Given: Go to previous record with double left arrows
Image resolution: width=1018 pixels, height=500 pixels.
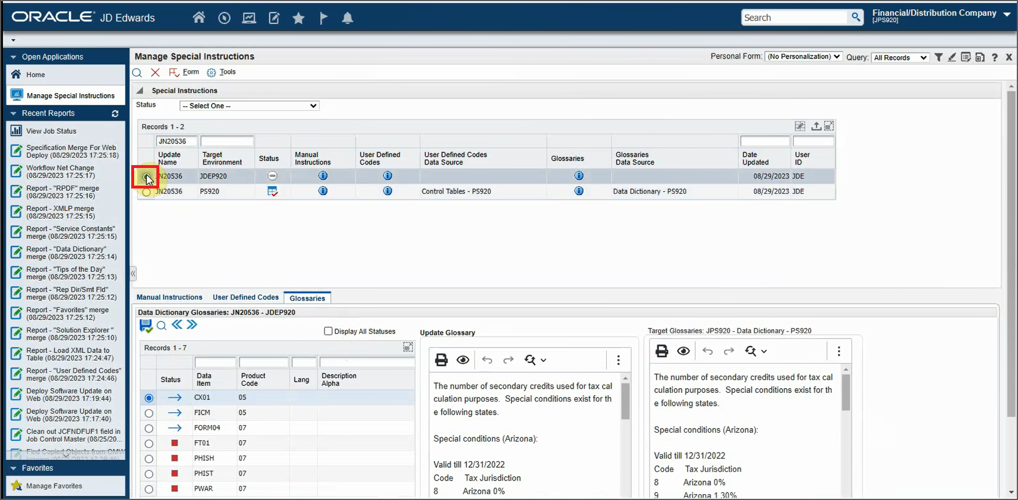Looking at the screenshot, I should tap(177, 324).
